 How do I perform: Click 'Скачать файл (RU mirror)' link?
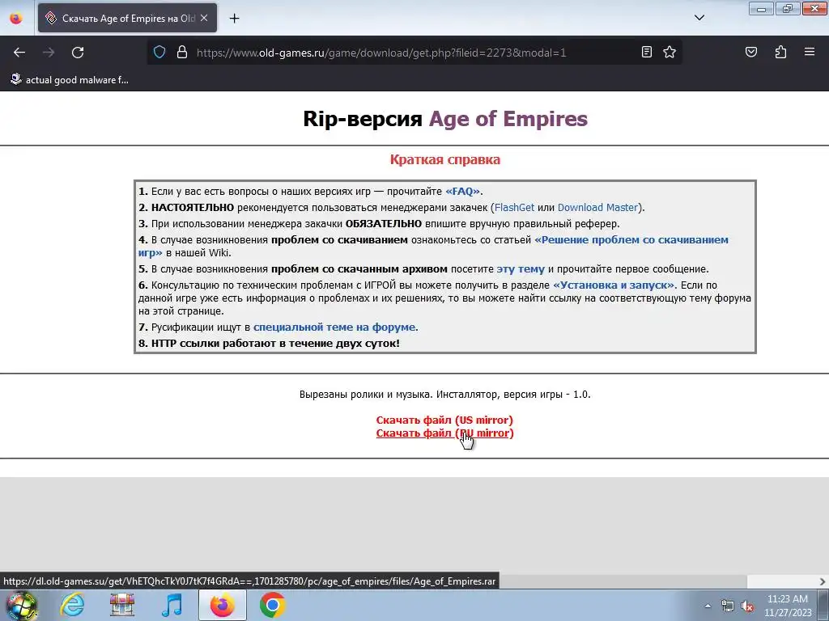click(444, 433)
